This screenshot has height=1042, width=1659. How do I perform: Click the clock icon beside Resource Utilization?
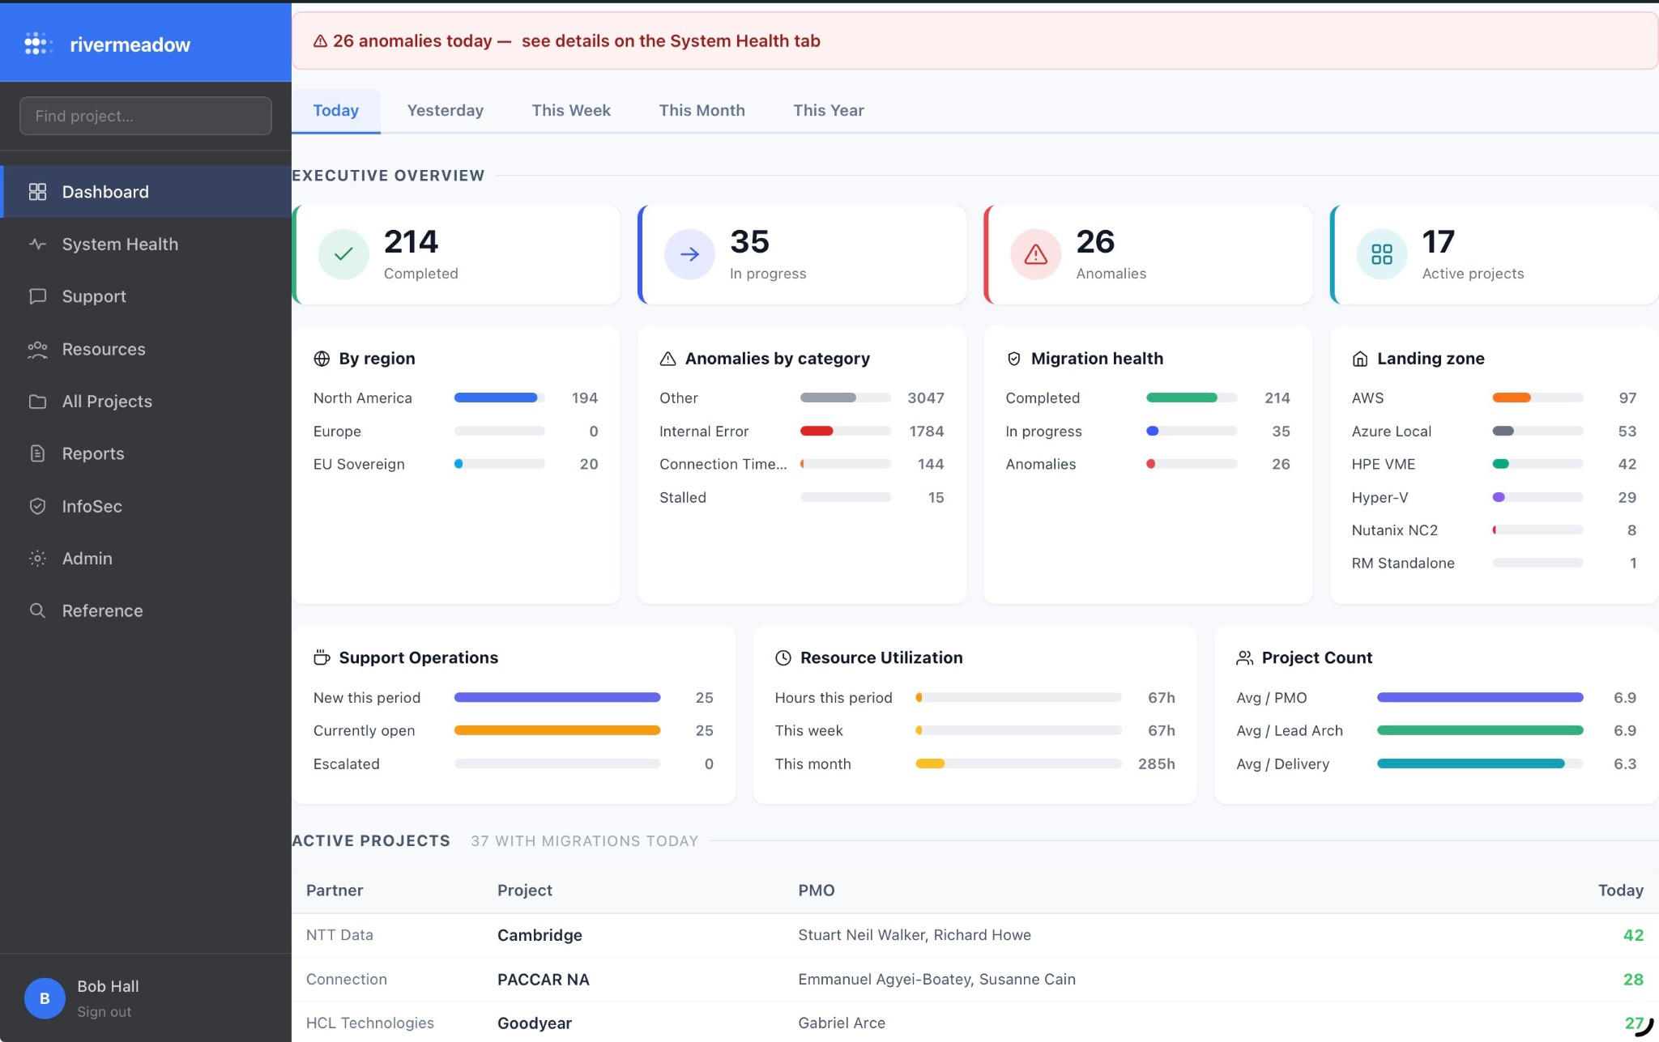coord(783,658)
